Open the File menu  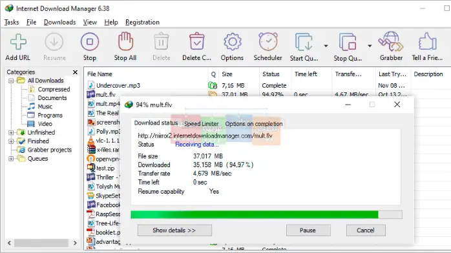32,23
